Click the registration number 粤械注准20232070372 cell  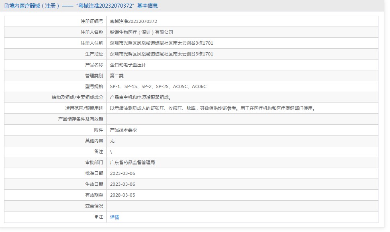coord(134,21)
